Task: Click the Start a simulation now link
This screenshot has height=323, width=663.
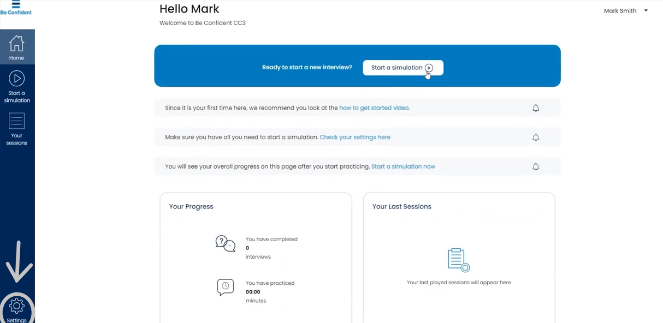Action: coord(403,166)
